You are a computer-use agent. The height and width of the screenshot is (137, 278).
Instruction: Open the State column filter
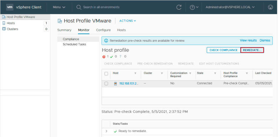point(215,73)
